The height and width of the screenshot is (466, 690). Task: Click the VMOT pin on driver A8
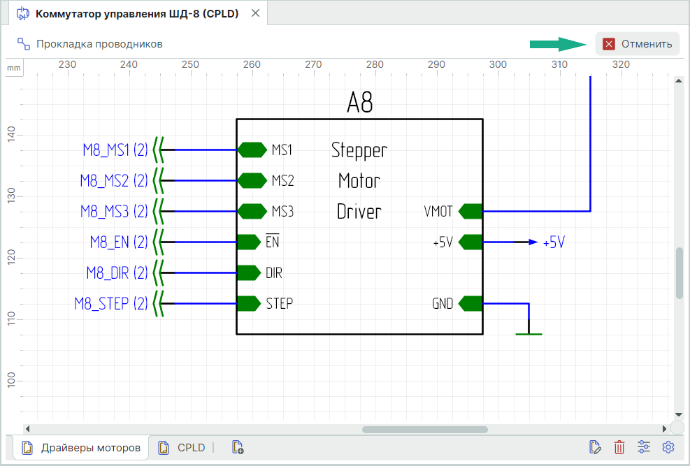coord(470,211)
